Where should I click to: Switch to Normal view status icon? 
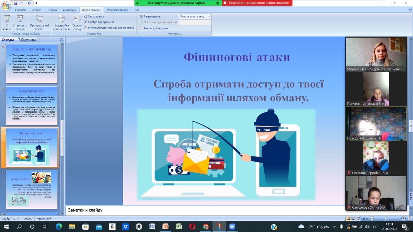click(348, 218)
